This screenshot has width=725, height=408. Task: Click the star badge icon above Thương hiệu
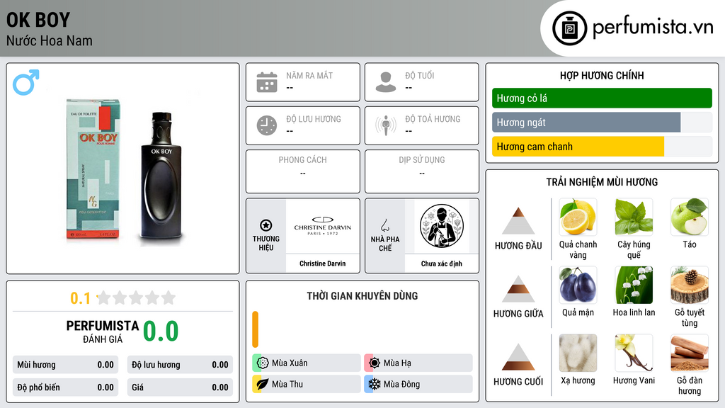(x=266, y=225)
